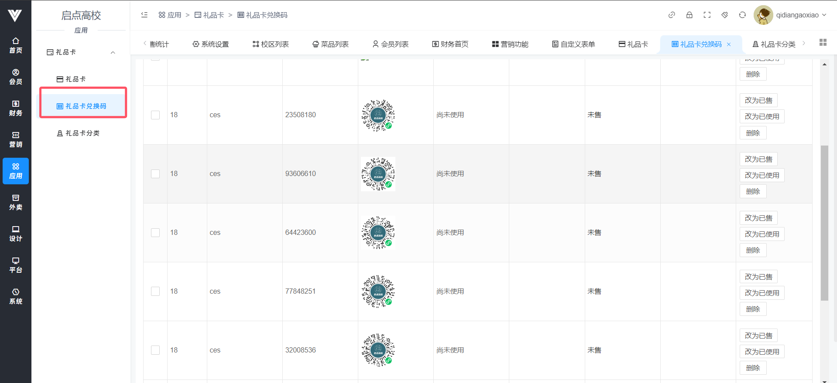The height and width of the screenshot is (383, 837).
Task: Click 删除 for code 77848251
Action: click(x=753, y=309)
